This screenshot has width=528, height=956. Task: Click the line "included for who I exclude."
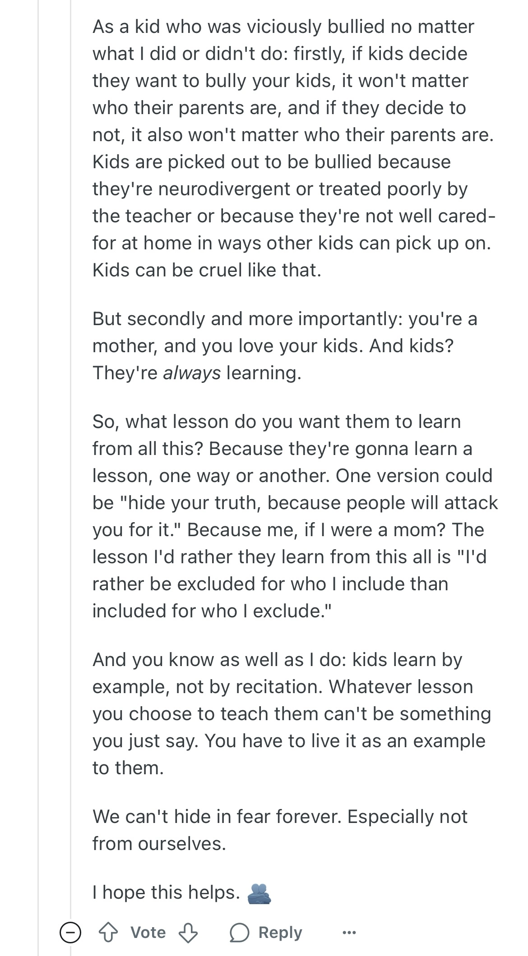(x=212, y=611)
